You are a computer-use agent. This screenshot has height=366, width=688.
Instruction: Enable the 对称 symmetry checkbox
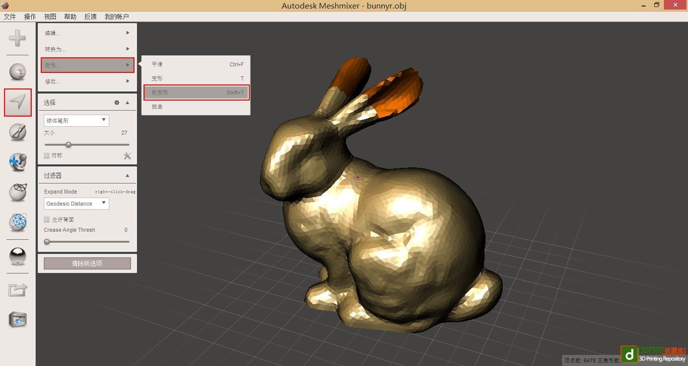[x=47, y=156]
